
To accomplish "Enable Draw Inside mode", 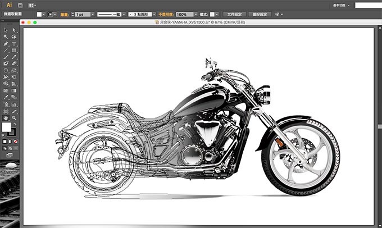I will point(15,148).
